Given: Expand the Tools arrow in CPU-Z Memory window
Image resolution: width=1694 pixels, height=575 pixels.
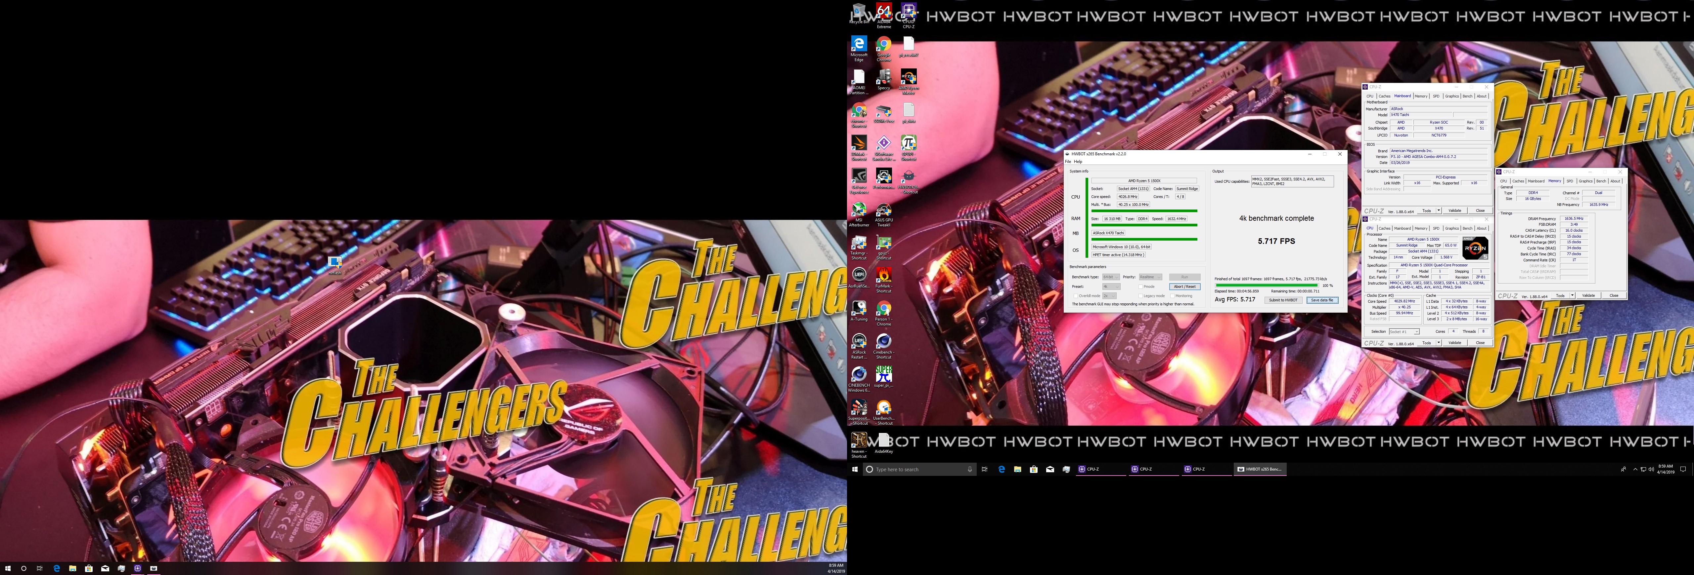Looking at the screenshot, I should 1572,296.
